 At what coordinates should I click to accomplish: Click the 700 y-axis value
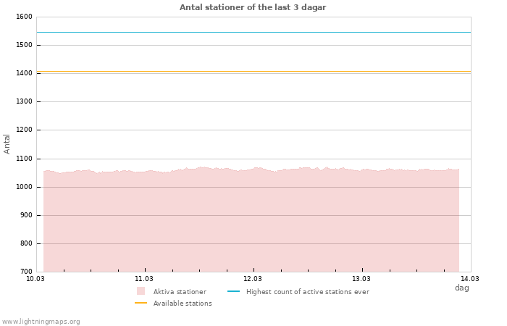tap(26, 272)
